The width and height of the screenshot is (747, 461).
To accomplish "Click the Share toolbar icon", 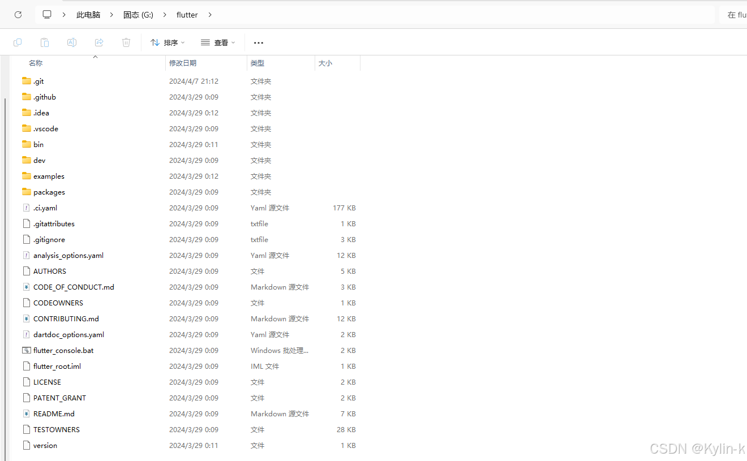I will click(99, 42).
